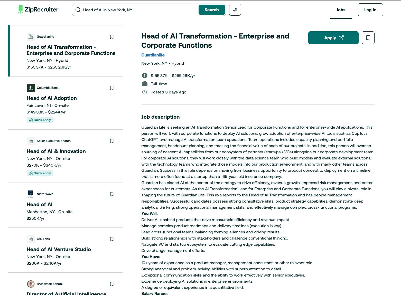Viewport: 401px width, 295px height.
Task: Click the $270K - $340K/yr salary text
Action: click(44, 165)
